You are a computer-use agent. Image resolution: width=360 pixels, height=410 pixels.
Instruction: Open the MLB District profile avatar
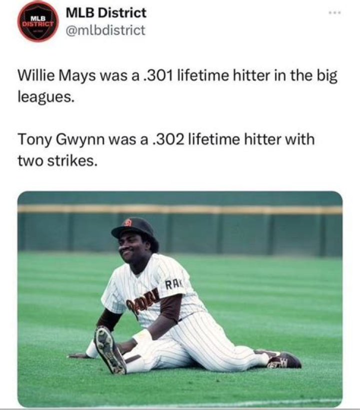click(38, 21)
